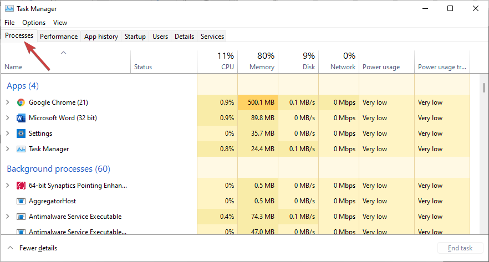
Task: Click the 89.8 MB memory cell
Action: point(258,118)
